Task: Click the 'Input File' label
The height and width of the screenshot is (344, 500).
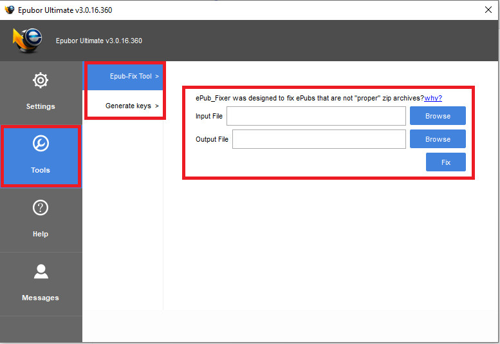Action: pos(209,116)
